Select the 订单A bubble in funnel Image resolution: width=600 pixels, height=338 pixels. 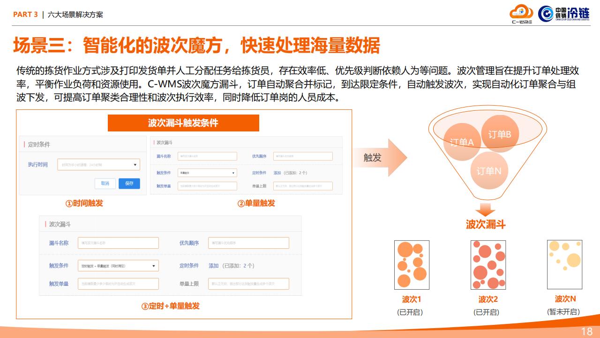[462, 141]
